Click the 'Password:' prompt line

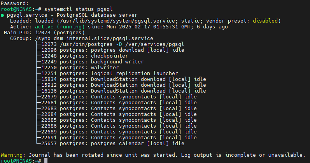coord(15,4)
